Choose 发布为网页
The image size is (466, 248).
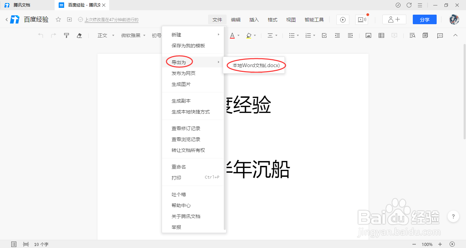(x=193, y=73)
